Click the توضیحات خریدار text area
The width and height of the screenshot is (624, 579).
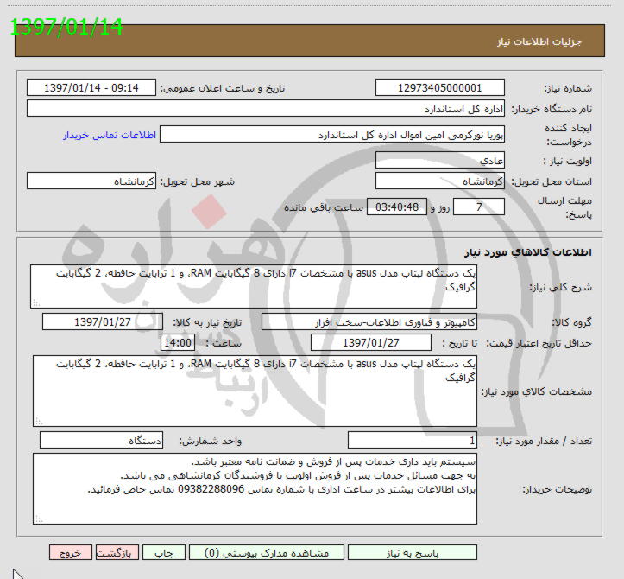coord(255,489)
